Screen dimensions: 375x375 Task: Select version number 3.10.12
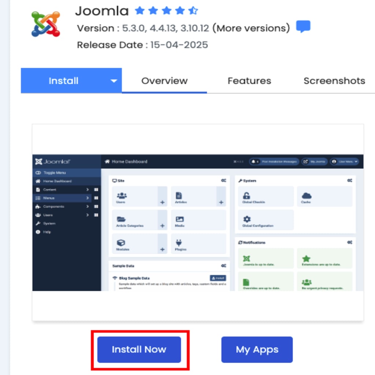point(195,28)
